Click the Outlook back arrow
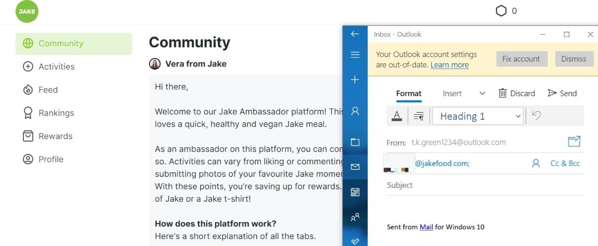 (x=355, y=34)
